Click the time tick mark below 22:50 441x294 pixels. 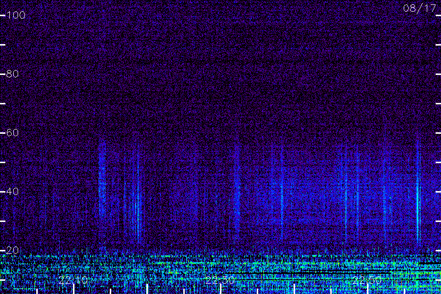coord(367,289)
